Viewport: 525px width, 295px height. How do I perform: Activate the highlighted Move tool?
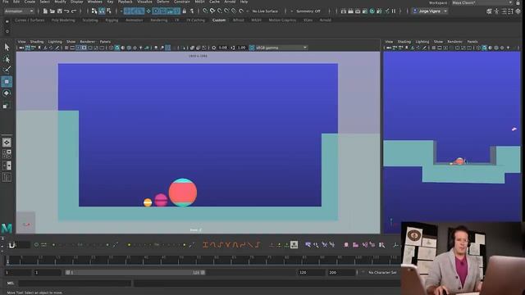click(x=7, y=82)
